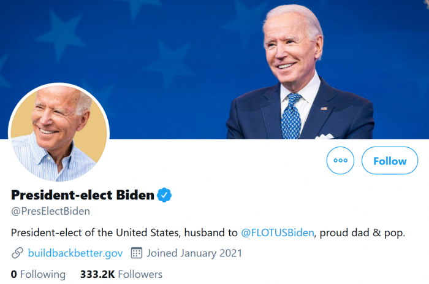The image size is (429, 284).
Task: Enlarge the circular profile avatar photo
Action: click(58, 133)
